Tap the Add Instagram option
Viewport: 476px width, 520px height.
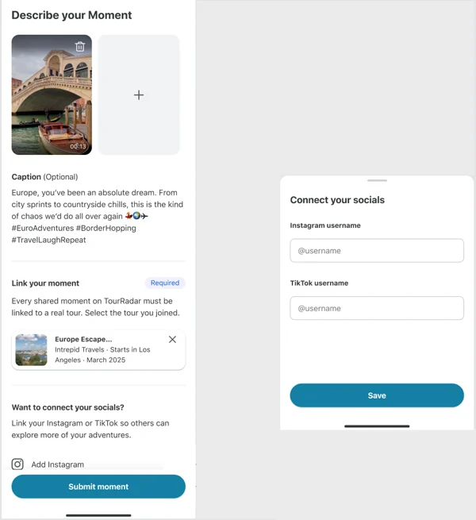[x=58, y=464]
